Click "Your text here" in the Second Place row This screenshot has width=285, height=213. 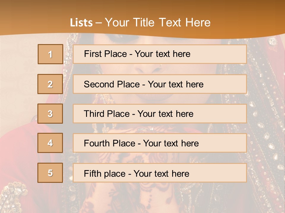[x=175, y=84]
